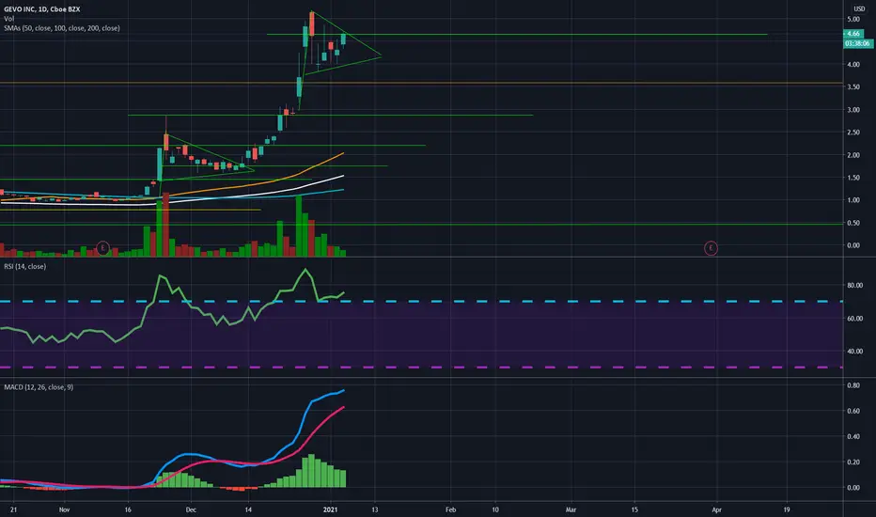Click the 0.50 price axis label
Screen dimensions: 876x517
click(853, 223)
